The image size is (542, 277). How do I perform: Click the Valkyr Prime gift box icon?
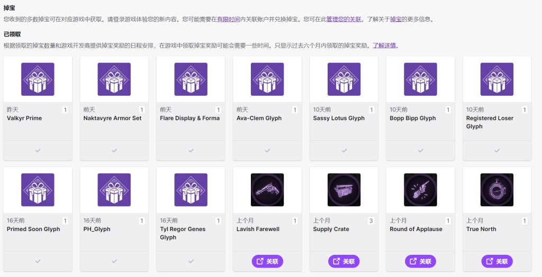click(x=38, y=79)
